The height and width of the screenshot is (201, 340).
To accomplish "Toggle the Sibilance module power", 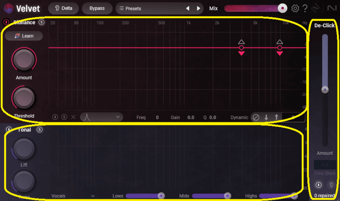I will coord(6,22).
